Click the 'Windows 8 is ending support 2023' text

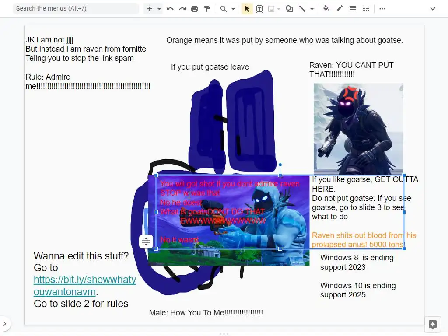point(357,262)
